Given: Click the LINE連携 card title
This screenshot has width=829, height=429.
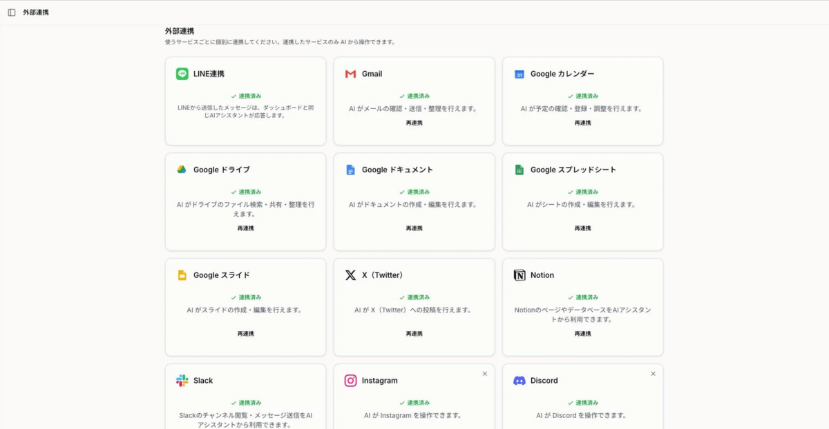Looking at the screenshot, I should [x=209, y=74].
